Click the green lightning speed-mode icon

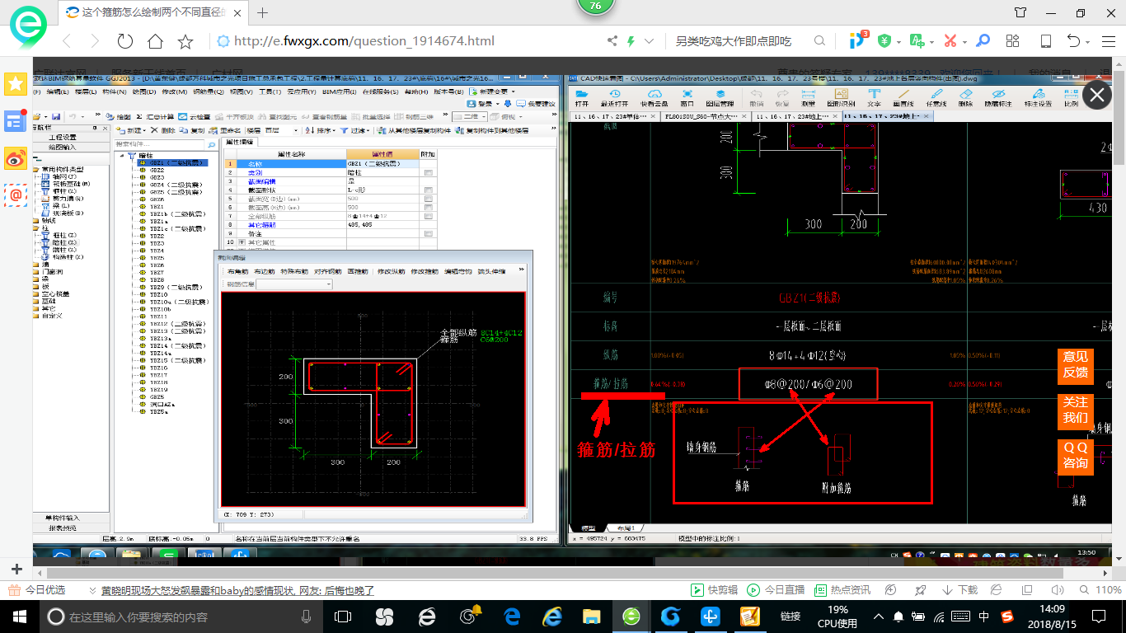point(631,40)
